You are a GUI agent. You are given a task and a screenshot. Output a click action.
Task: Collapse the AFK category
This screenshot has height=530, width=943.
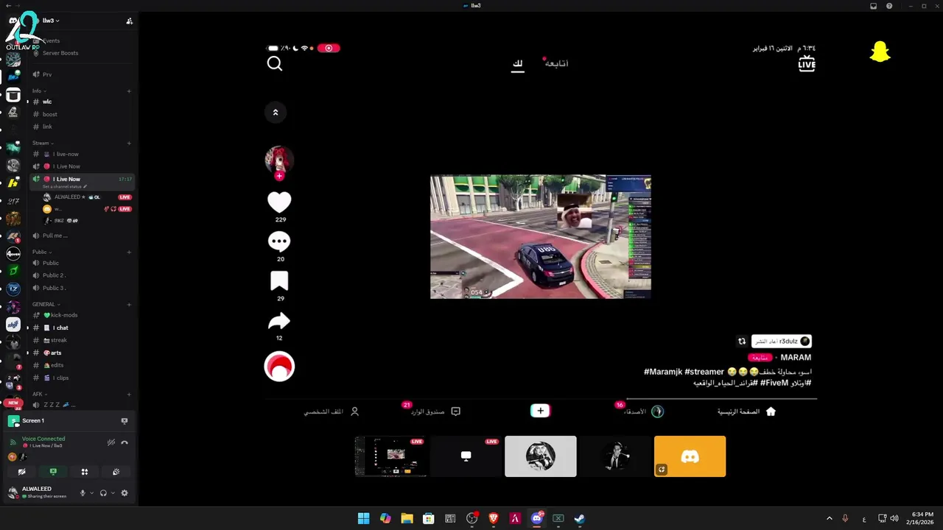coord(39,395)
